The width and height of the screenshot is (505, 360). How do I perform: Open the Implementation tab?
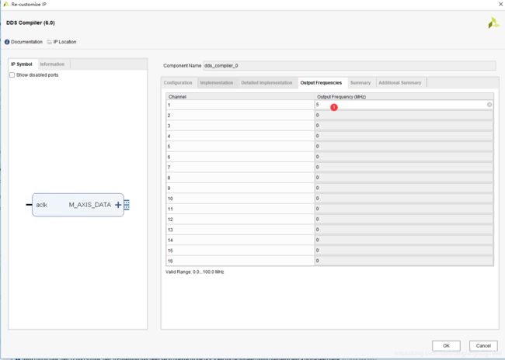pos(217,83)
